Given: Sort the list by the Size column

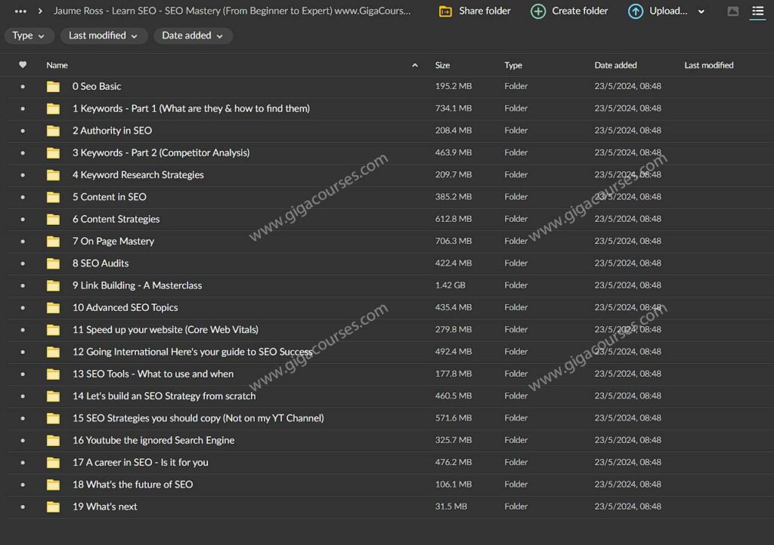Looking at the screenshot, I should coord(442,65).
